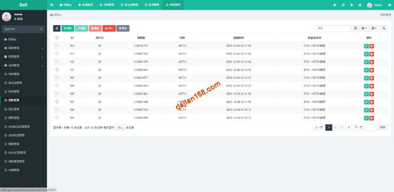This screenshot has width=394, height=192.
Task: Check the checkbox for row ID 113
Action: 57,53
